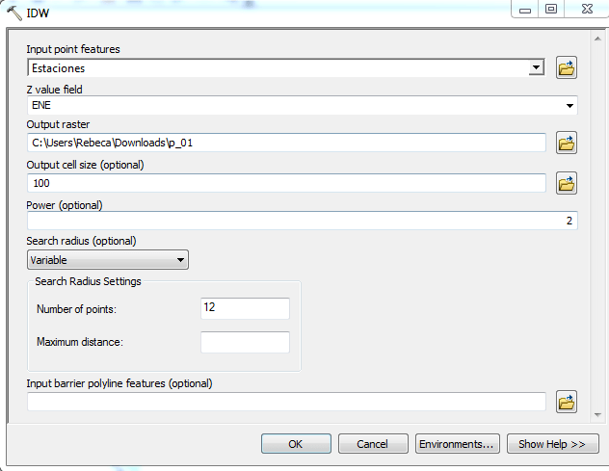Image resolution: width=609 pixels, height=471 pixels.
Task: Browse for Input barrier polyline features
Action: click(567, 402)
